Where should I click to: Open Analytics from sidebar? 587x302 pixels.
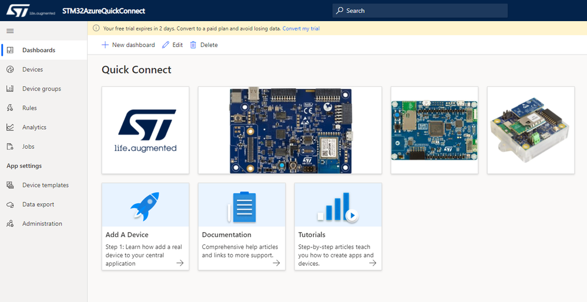tap(44, 127)
